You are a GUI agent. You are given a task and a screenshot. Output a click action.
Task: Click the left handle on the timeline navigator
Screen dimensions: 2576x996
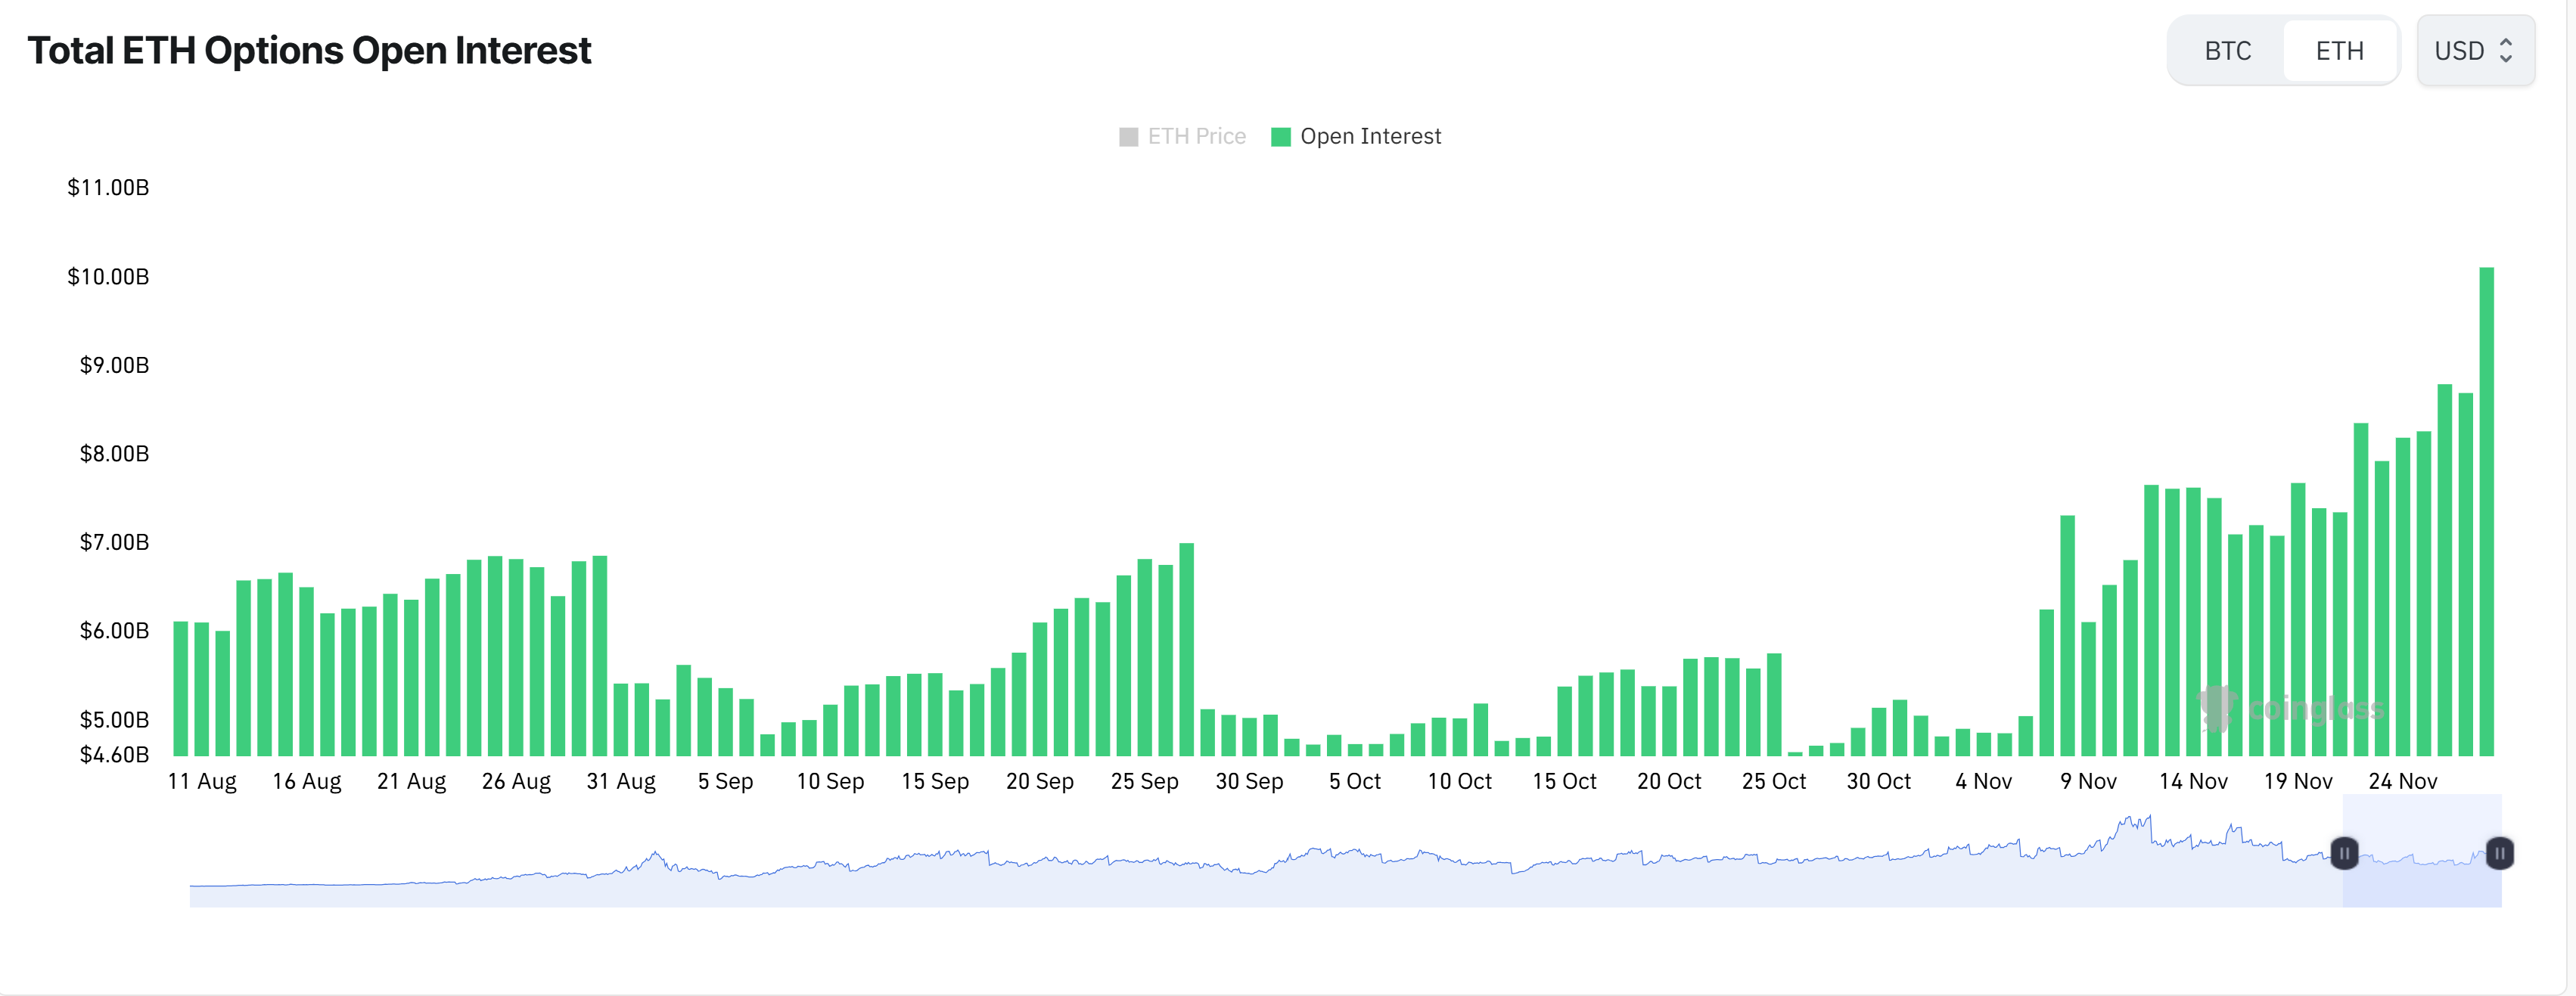coord(2344,854)
